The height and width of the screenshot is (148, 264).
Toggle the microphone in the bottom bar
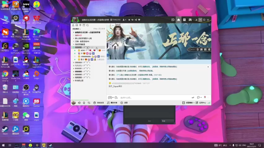[84, 103]
